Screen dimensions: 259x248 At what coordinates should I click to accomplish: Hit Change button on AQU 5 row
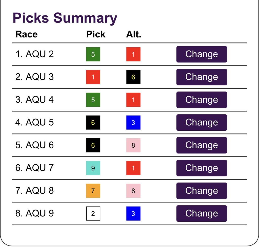[201, 123]
